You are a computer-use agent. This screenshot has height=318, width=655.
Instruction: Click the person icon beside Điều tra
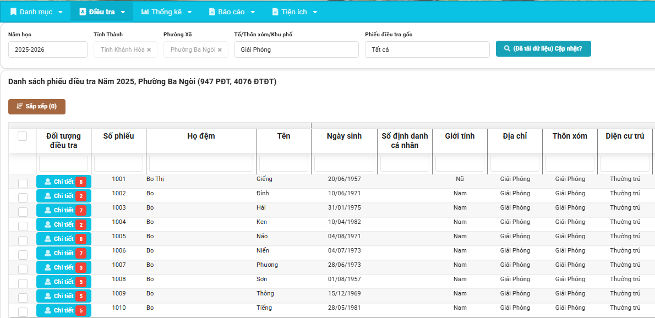click(83, 12)
